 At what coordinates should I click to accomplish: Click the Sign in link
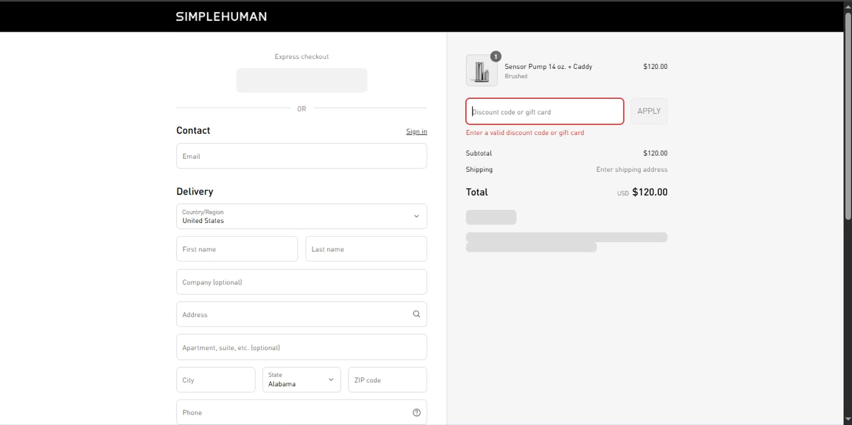(x=416, y=132)
